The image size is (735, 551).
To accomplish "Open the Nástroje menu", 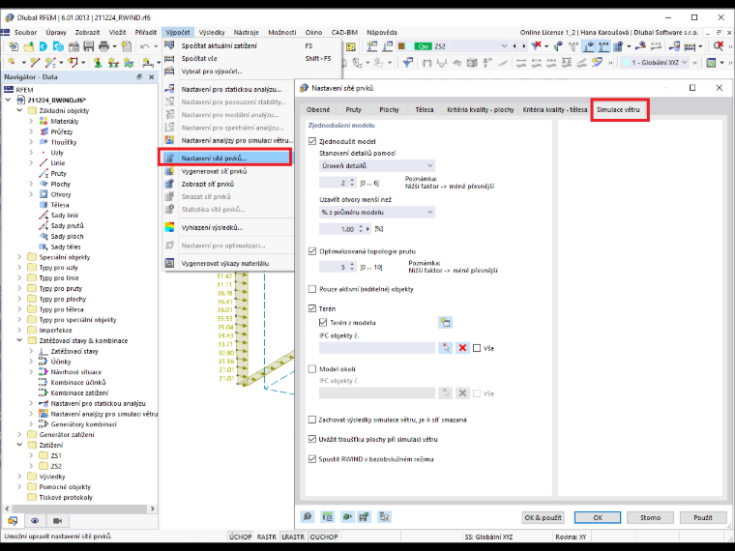I will pyautogui.click(x=246, y=32).
